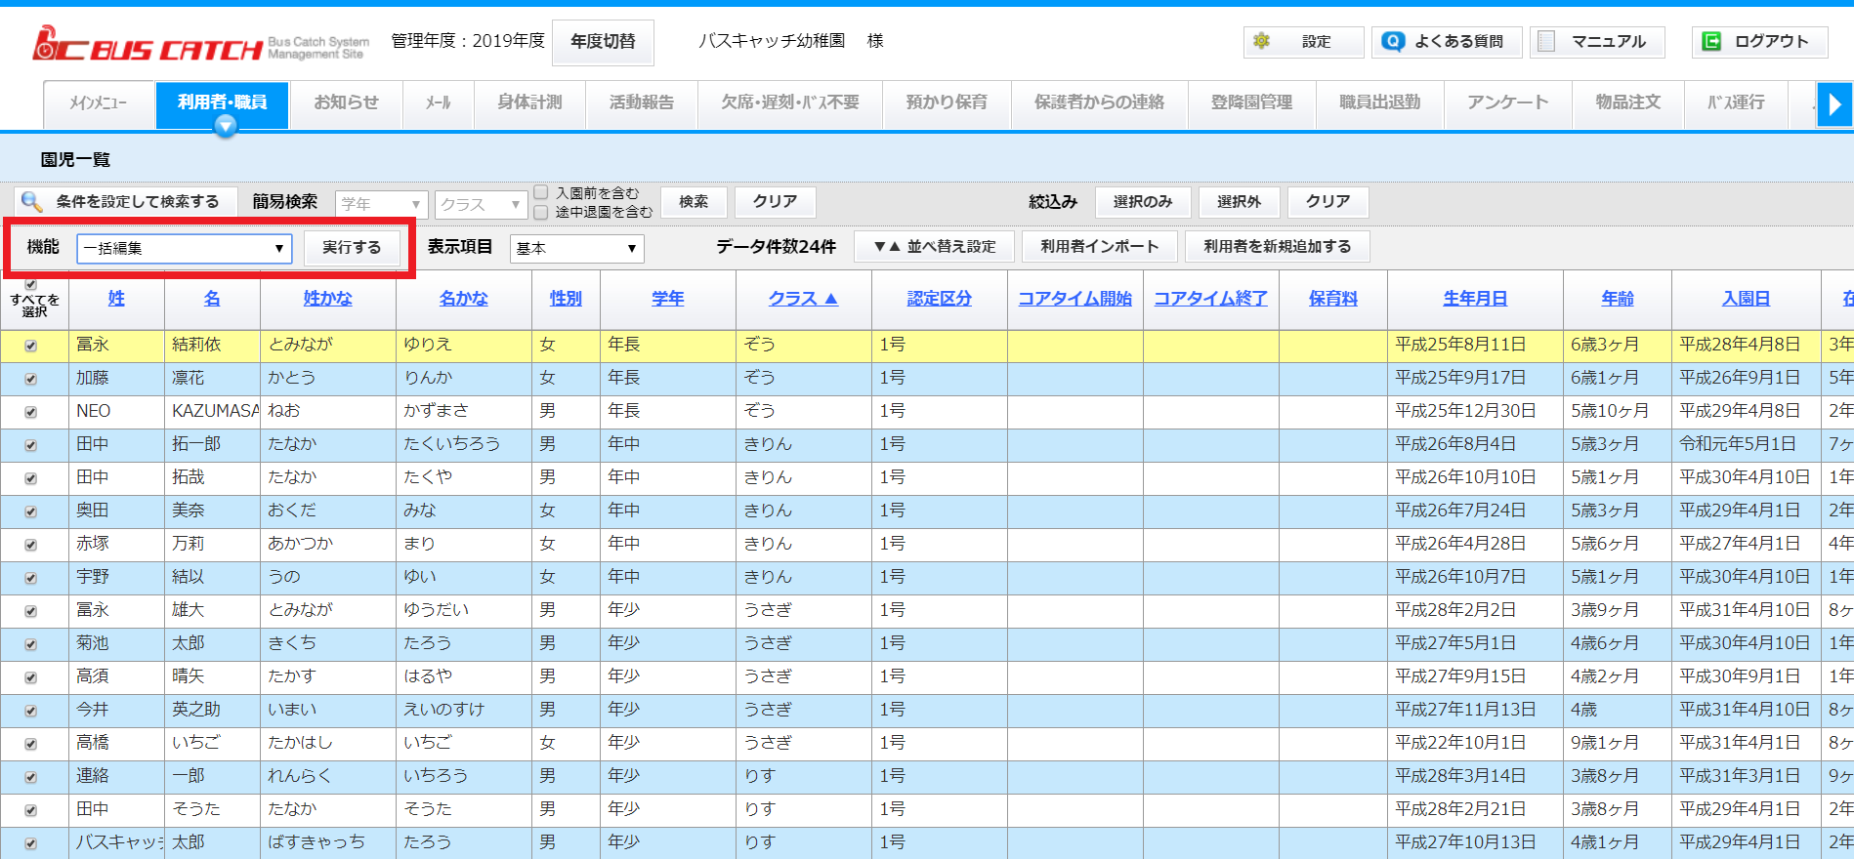Sort by the 年齢 column header
The width and height of the screenshot is (1854, 859).
(1617, 299)
